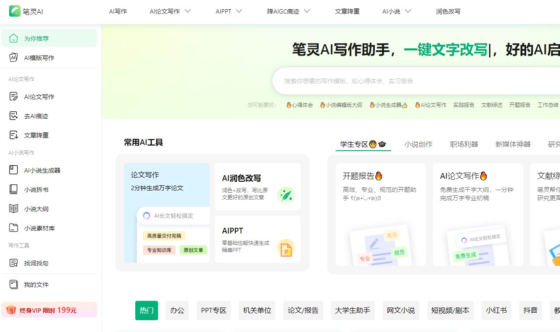Click the gift icon on the VIP banner
Screen dimensions: 560x332
pos(11,310)
